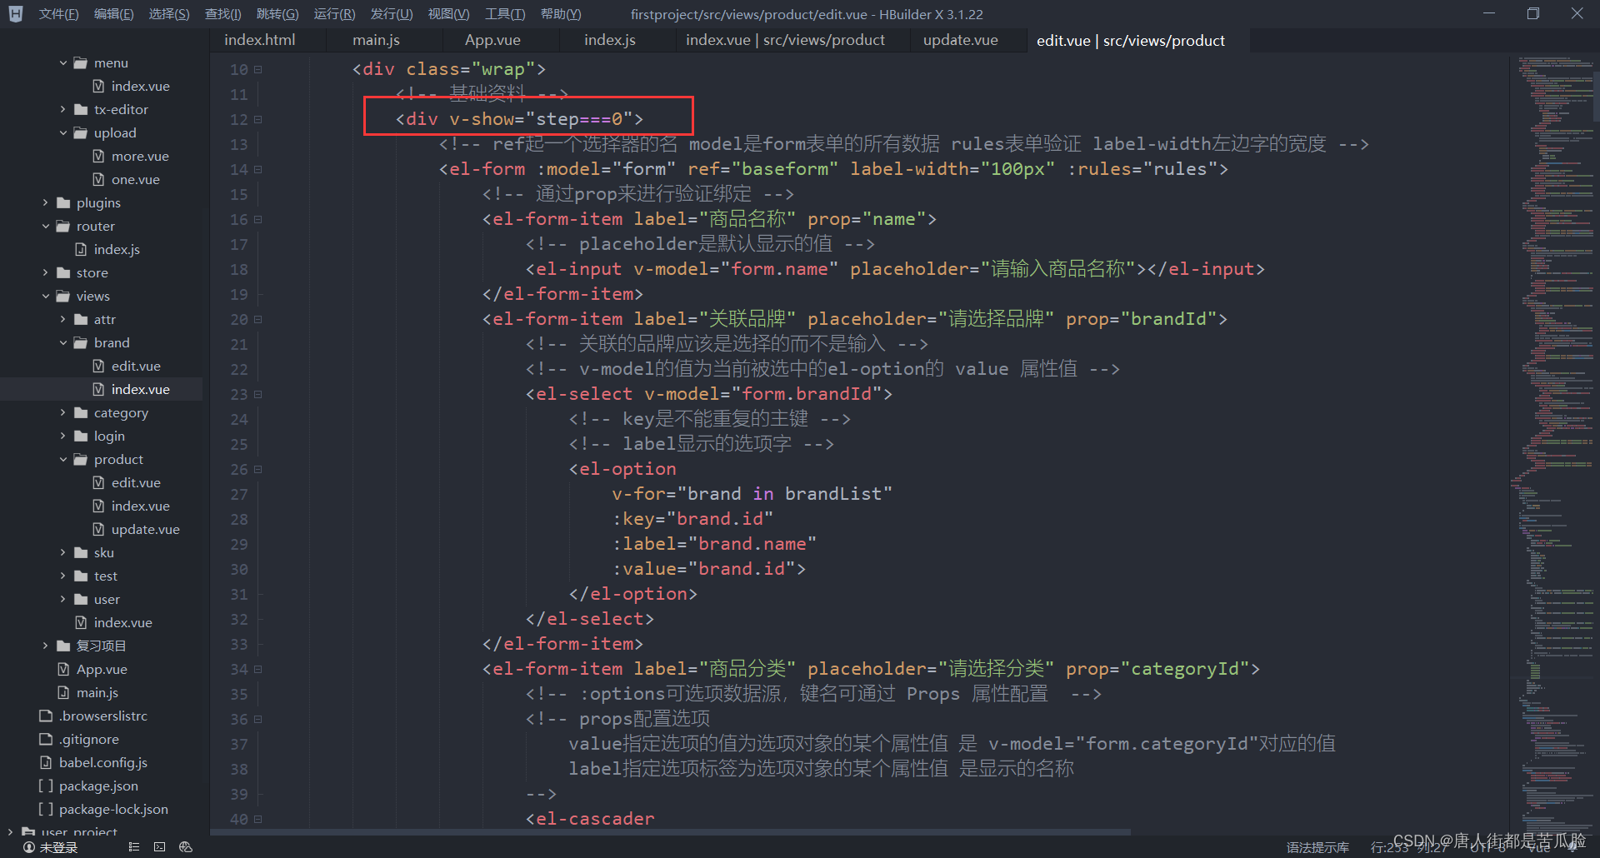1600x858 pixels.
Task: Expand the login folder
Action: pyautogui.click(x=63, y=436)
